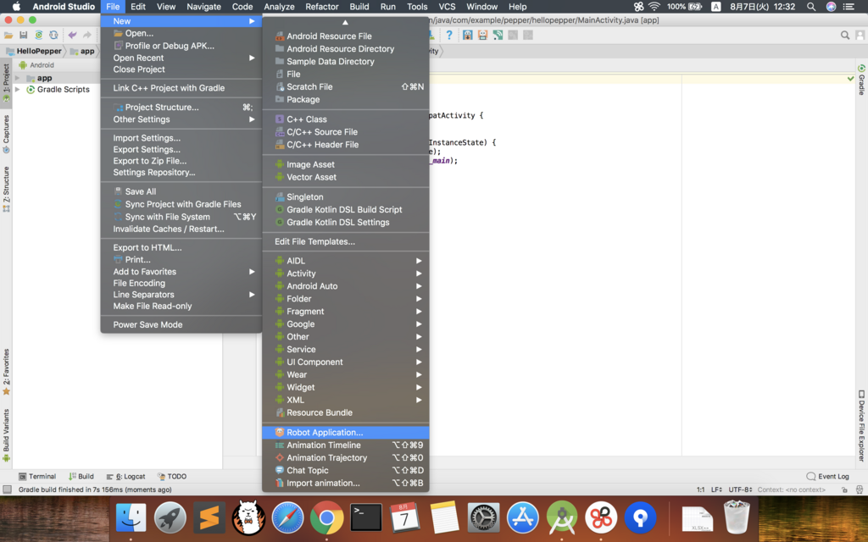868x542 pixels.
Task: Click the Open folder toolbar icon
Action: (8, 35)
